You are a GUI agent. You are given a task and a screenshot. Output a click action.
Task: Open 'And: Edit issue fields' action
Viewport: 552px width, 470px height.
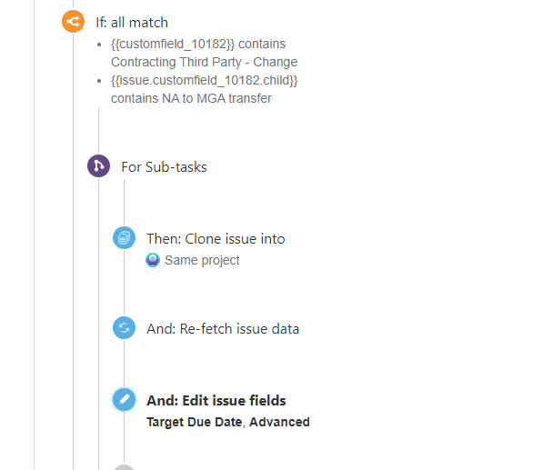coord(216,401)
